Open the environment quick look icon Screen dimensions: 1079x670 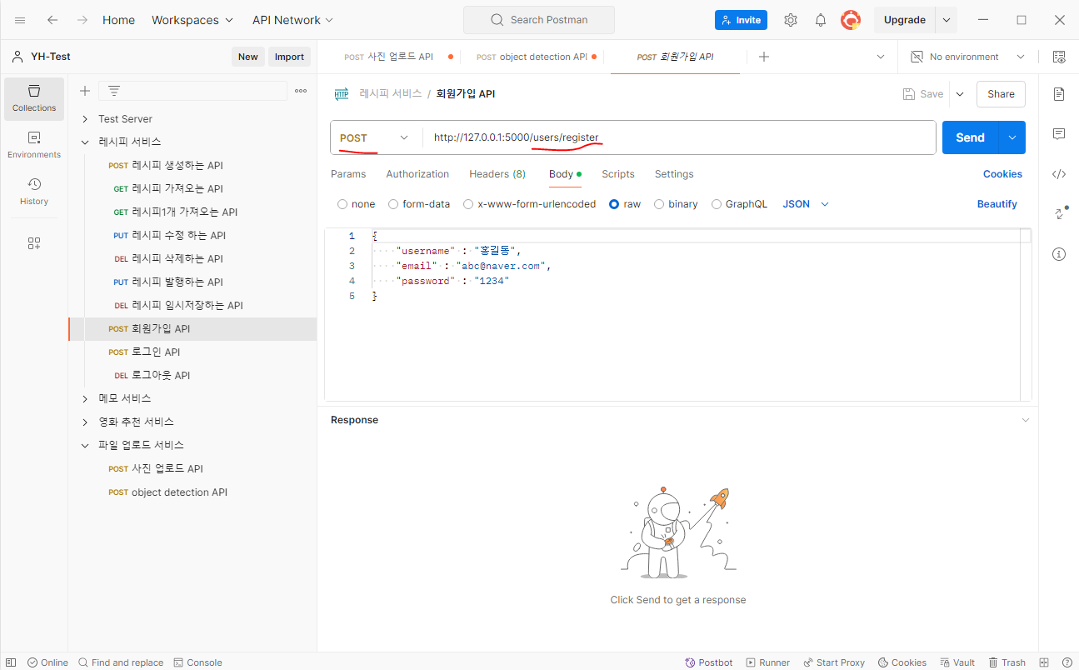pyautogui.click(x=1059, y=57)
